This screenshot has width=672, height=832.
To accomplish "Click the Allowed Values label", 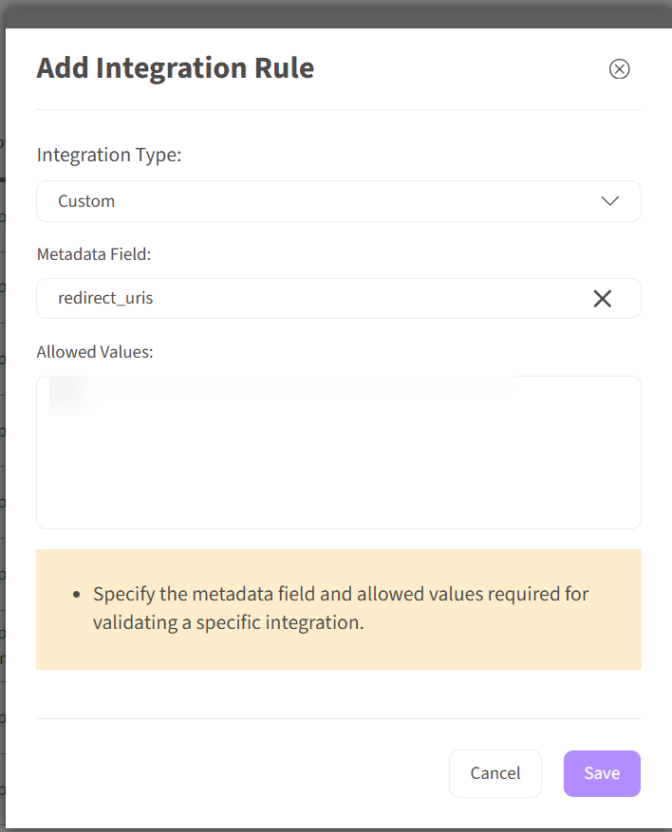I will coord(95,352).
